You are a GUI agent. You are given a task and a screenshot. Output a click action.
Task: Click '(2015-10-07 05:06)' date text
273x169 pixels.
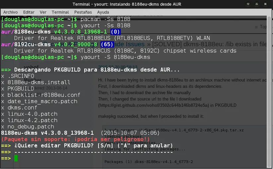[x=130, y=133]
